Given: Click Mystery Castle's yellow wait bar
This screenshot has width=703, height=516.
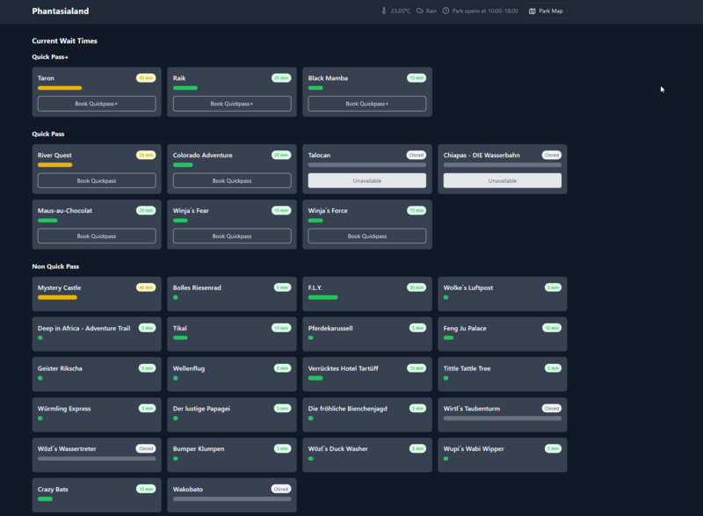Looking at the screenshot, I should 57,297.
